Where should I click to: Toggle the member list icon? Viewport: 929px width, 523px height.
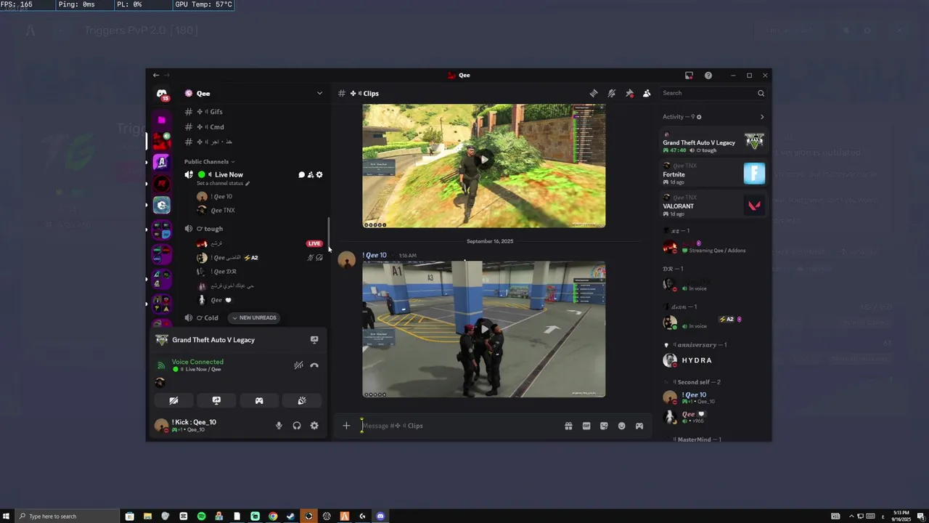647,93
